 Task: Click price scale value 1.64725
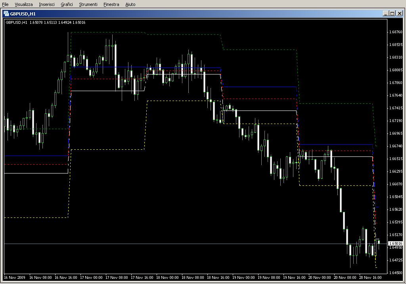[x=396, y=260]
